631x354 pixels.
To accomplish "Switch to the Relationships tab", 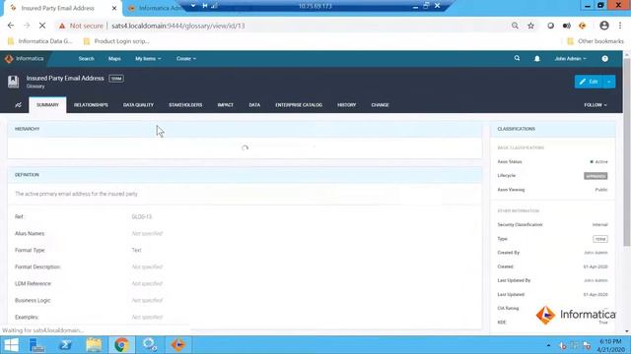I will (91, 105).
